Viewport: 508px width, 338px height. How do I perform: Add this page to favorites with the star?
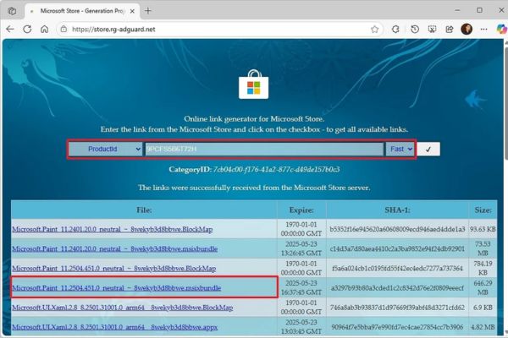374,29
